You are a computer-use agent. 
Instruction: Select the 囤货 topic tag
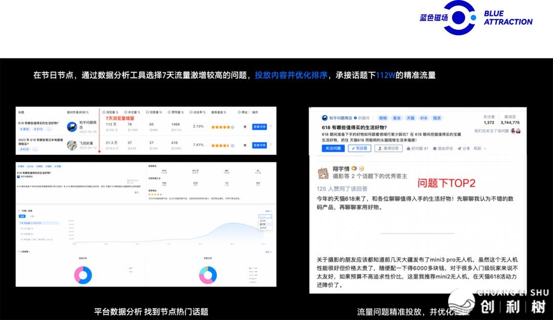(x=437, y=118)
